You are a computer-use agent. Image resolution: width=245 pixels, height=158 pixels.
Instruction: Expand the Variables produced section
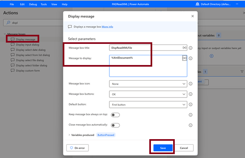click(x=69, y=135)
